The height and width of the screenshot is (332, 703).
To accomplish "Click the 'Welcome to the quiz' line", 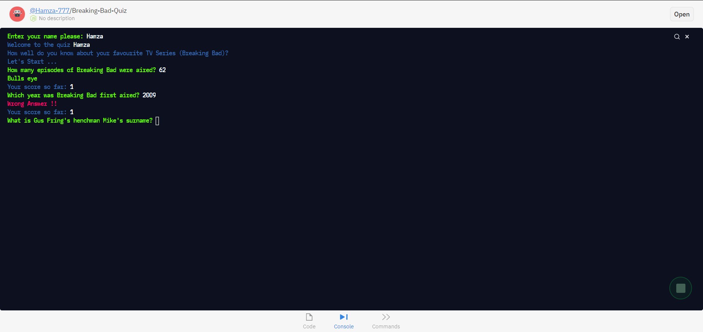I will tap(38, 45).
